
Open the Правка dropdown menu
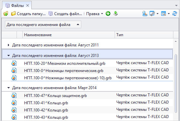click(94, 14)
